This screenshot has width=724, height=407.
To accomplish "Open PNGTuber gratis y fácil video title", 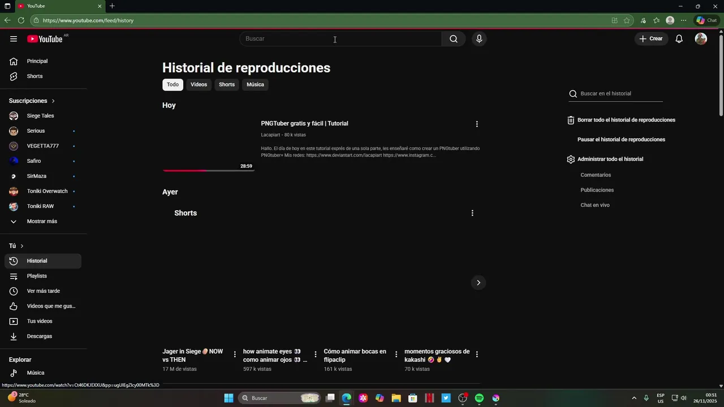I will [x=304, y=124].
